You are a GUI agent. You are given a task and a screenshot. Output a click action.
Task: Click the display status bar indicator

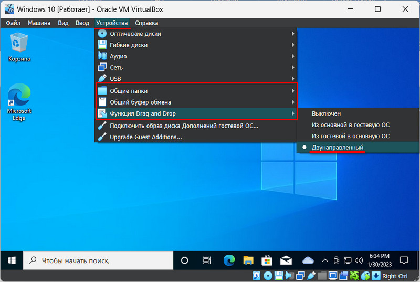(x=333, y=276)
